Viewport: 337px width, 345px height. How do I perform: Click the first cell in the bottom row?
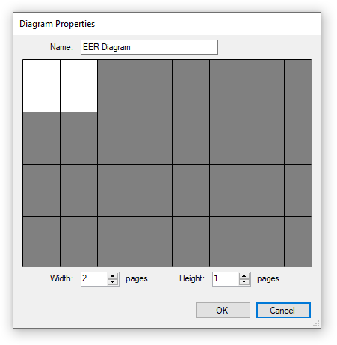[41, 242]
